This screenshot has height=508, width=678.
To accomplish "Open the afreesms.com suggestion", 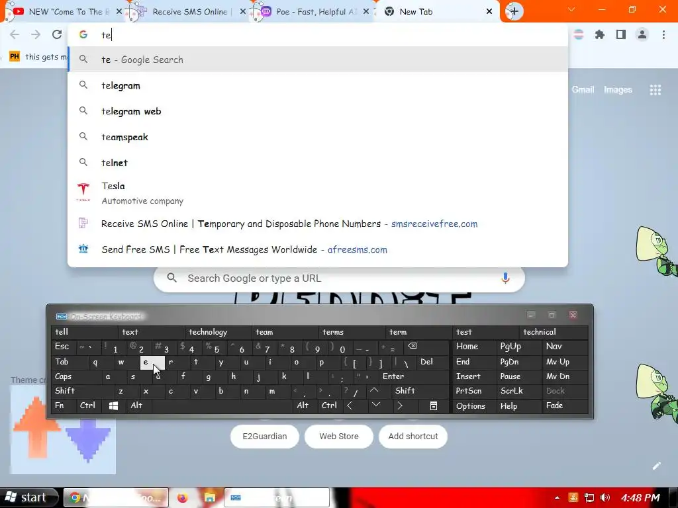I will pyautogui.click(x=318, y=249).
